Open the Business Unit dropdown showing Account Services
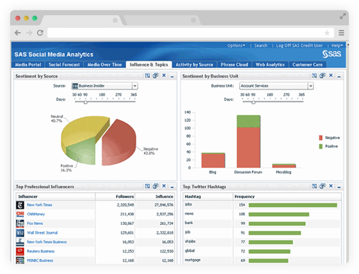 [276, 86]
